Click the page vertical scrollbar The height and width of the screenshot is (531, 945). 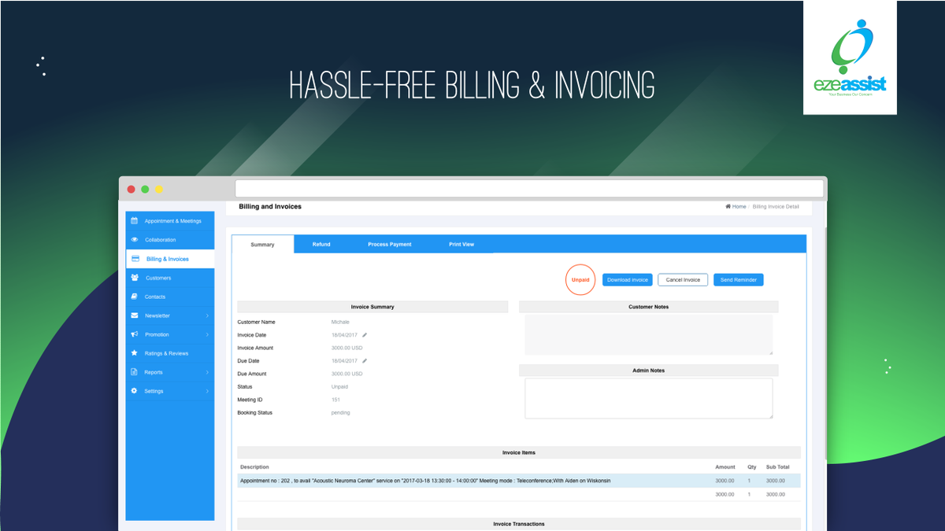[825, 343]
